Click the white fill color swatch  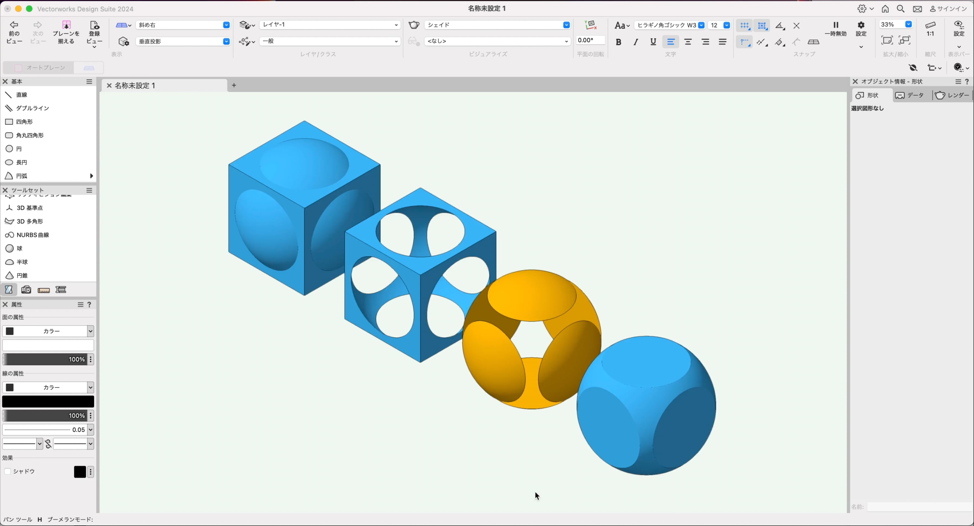(x=48, y=345)
